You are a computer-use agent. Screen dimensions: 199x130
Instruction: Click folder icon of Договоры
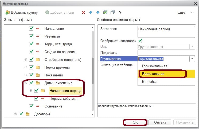point(28,114)
